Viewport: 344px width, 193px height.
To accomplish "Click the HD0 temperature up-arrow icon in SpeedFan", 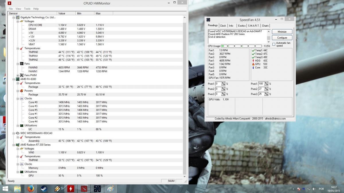I will point(253,61).
